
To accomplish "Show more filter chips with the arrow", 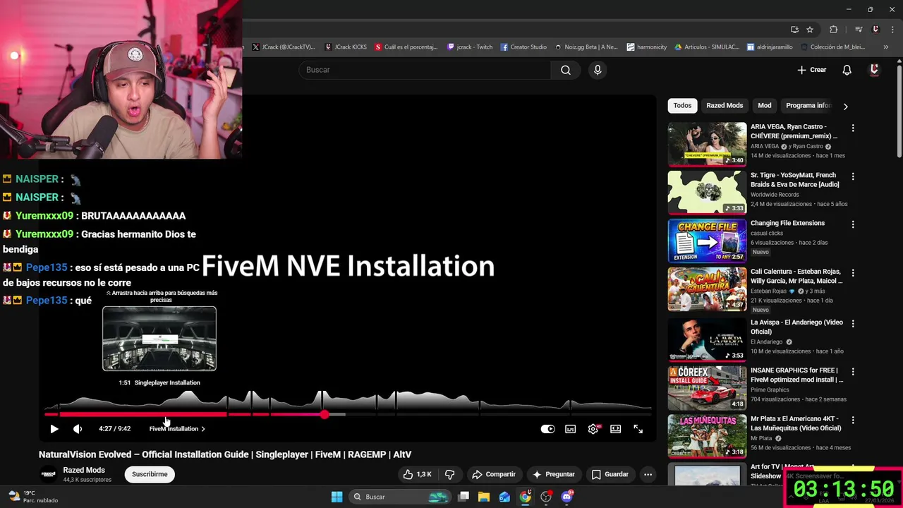I will point(845,107).
